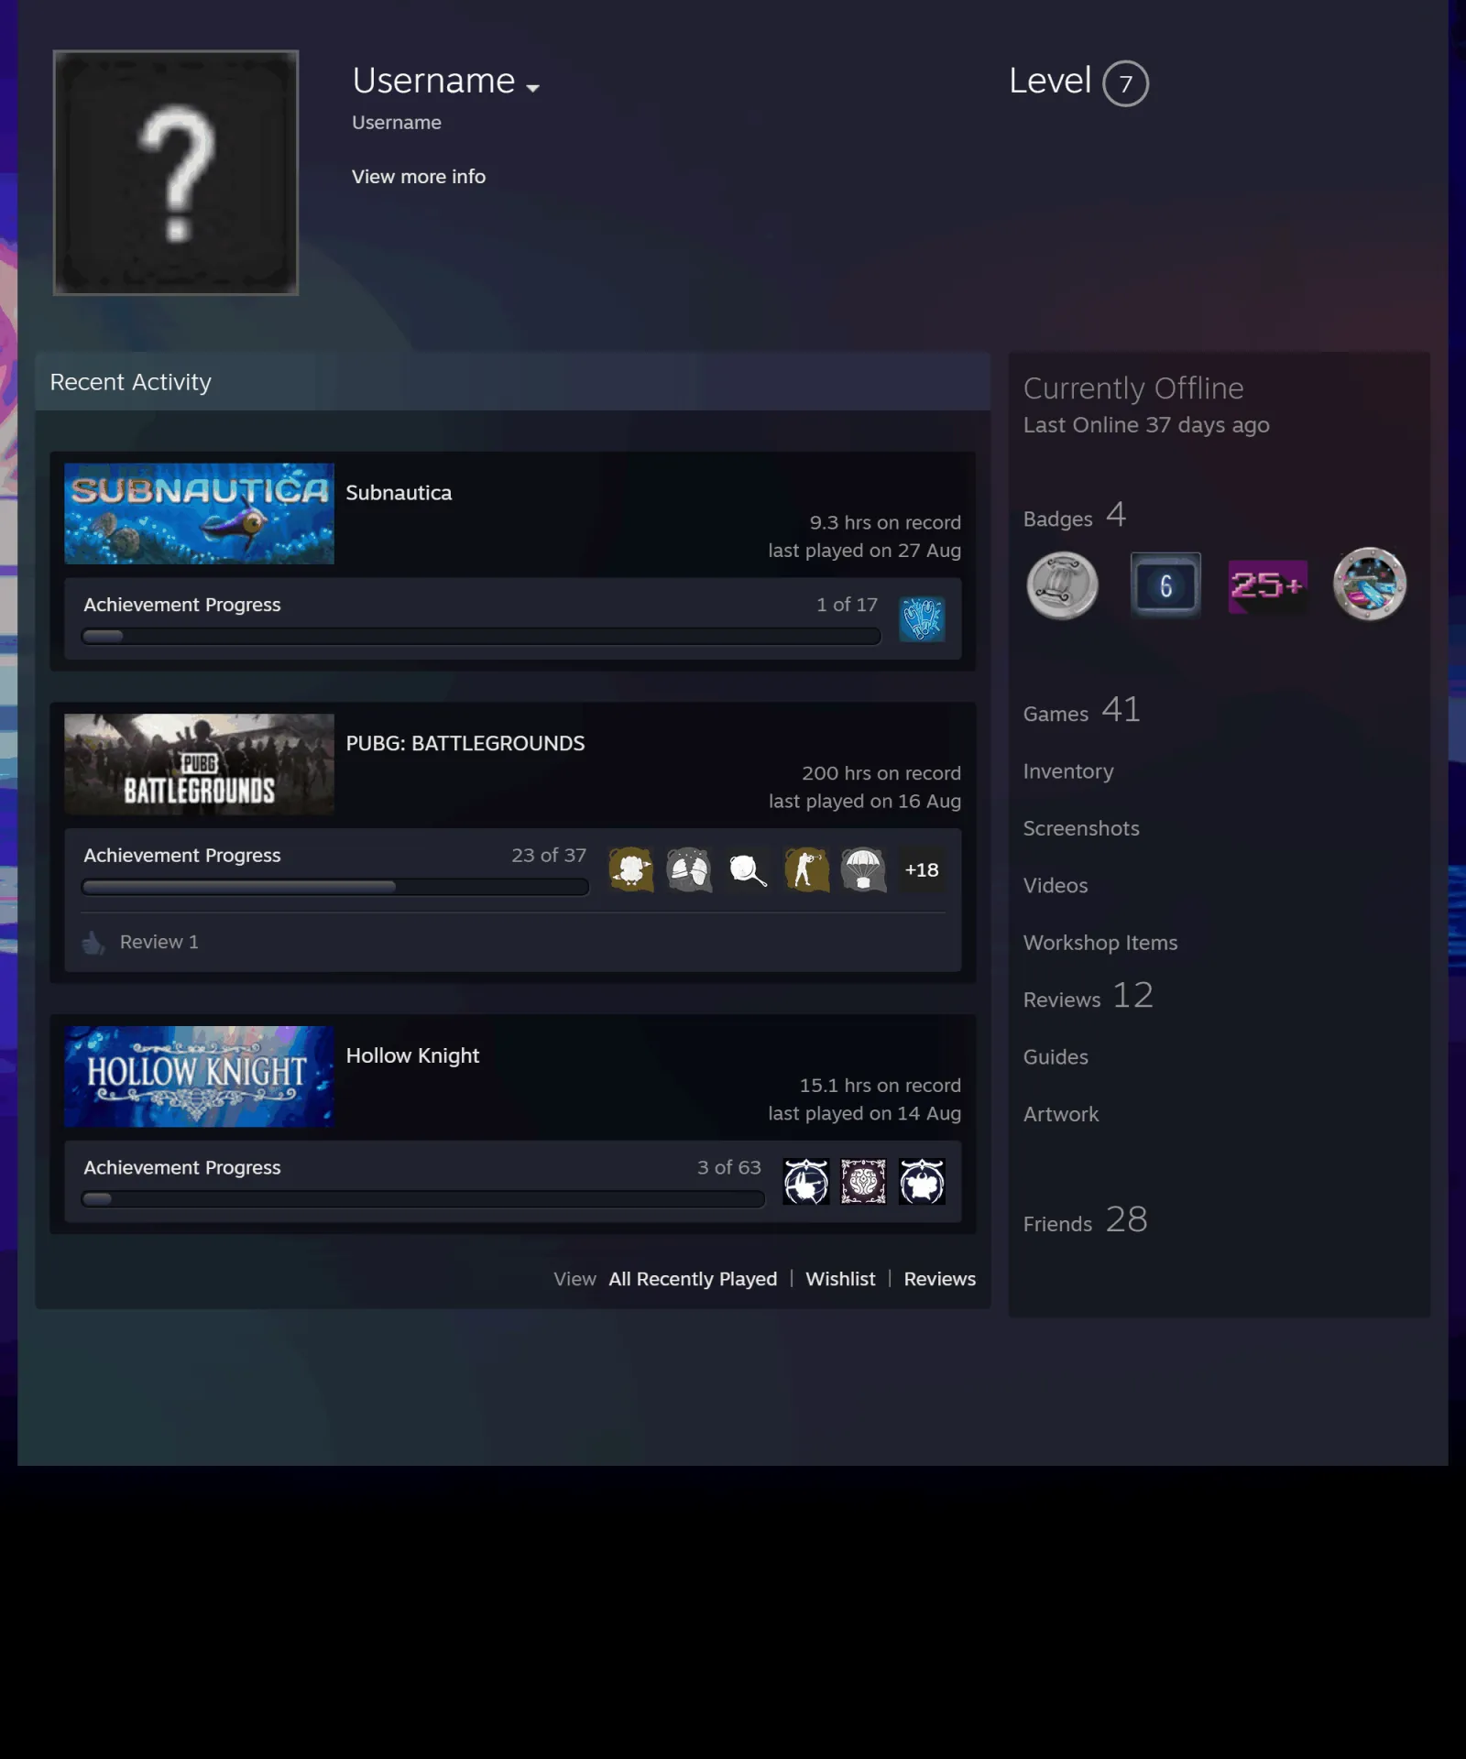Open Workshop Items in the sidebar

(x=1100, y=943)
